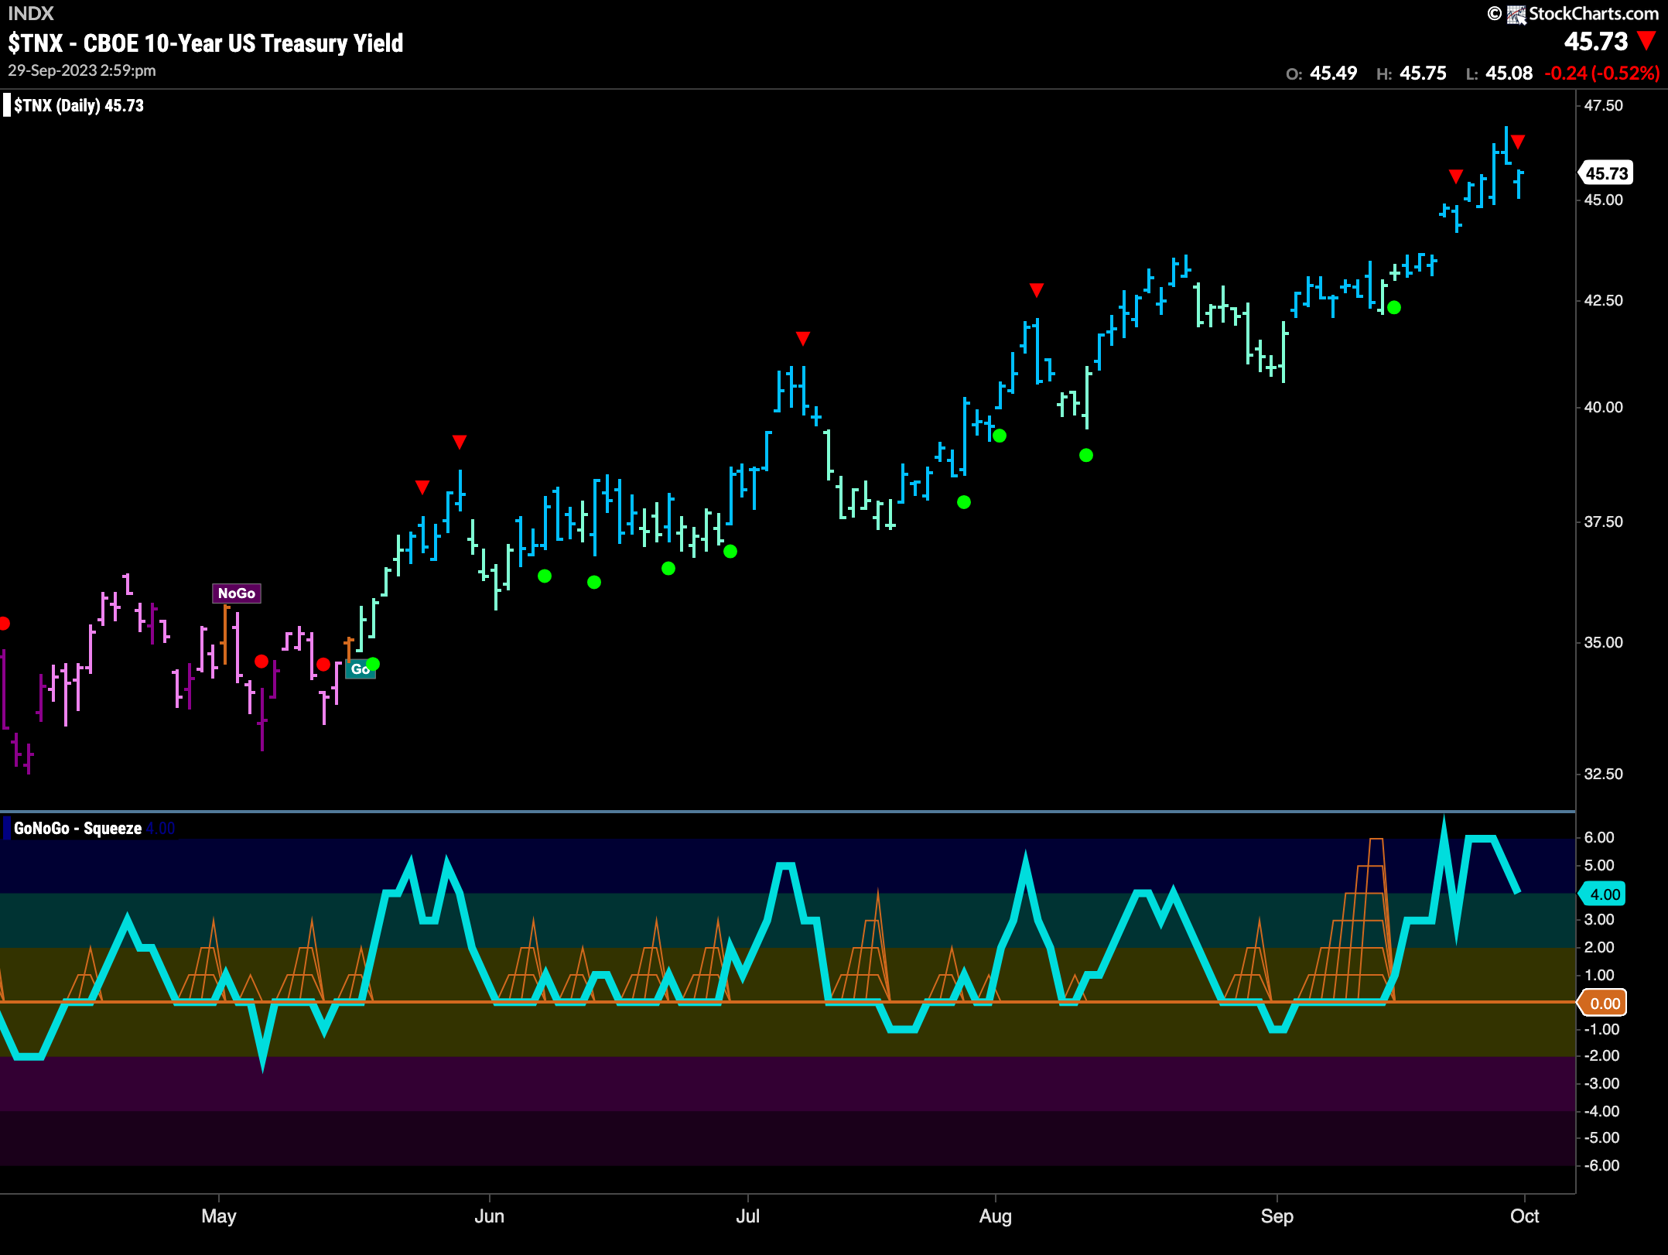Click the Go signal label
Viewport: 1668px width, 1255px height.
coord(360,669)
